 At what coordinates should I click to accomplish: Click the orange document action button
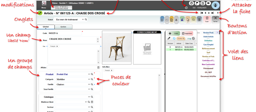pyautogui.click(x=171, y=20)
